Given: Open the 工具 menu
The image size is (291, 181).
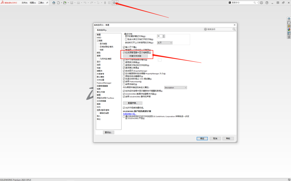Looking at the screenshot, I should click(x=41, y=3).
